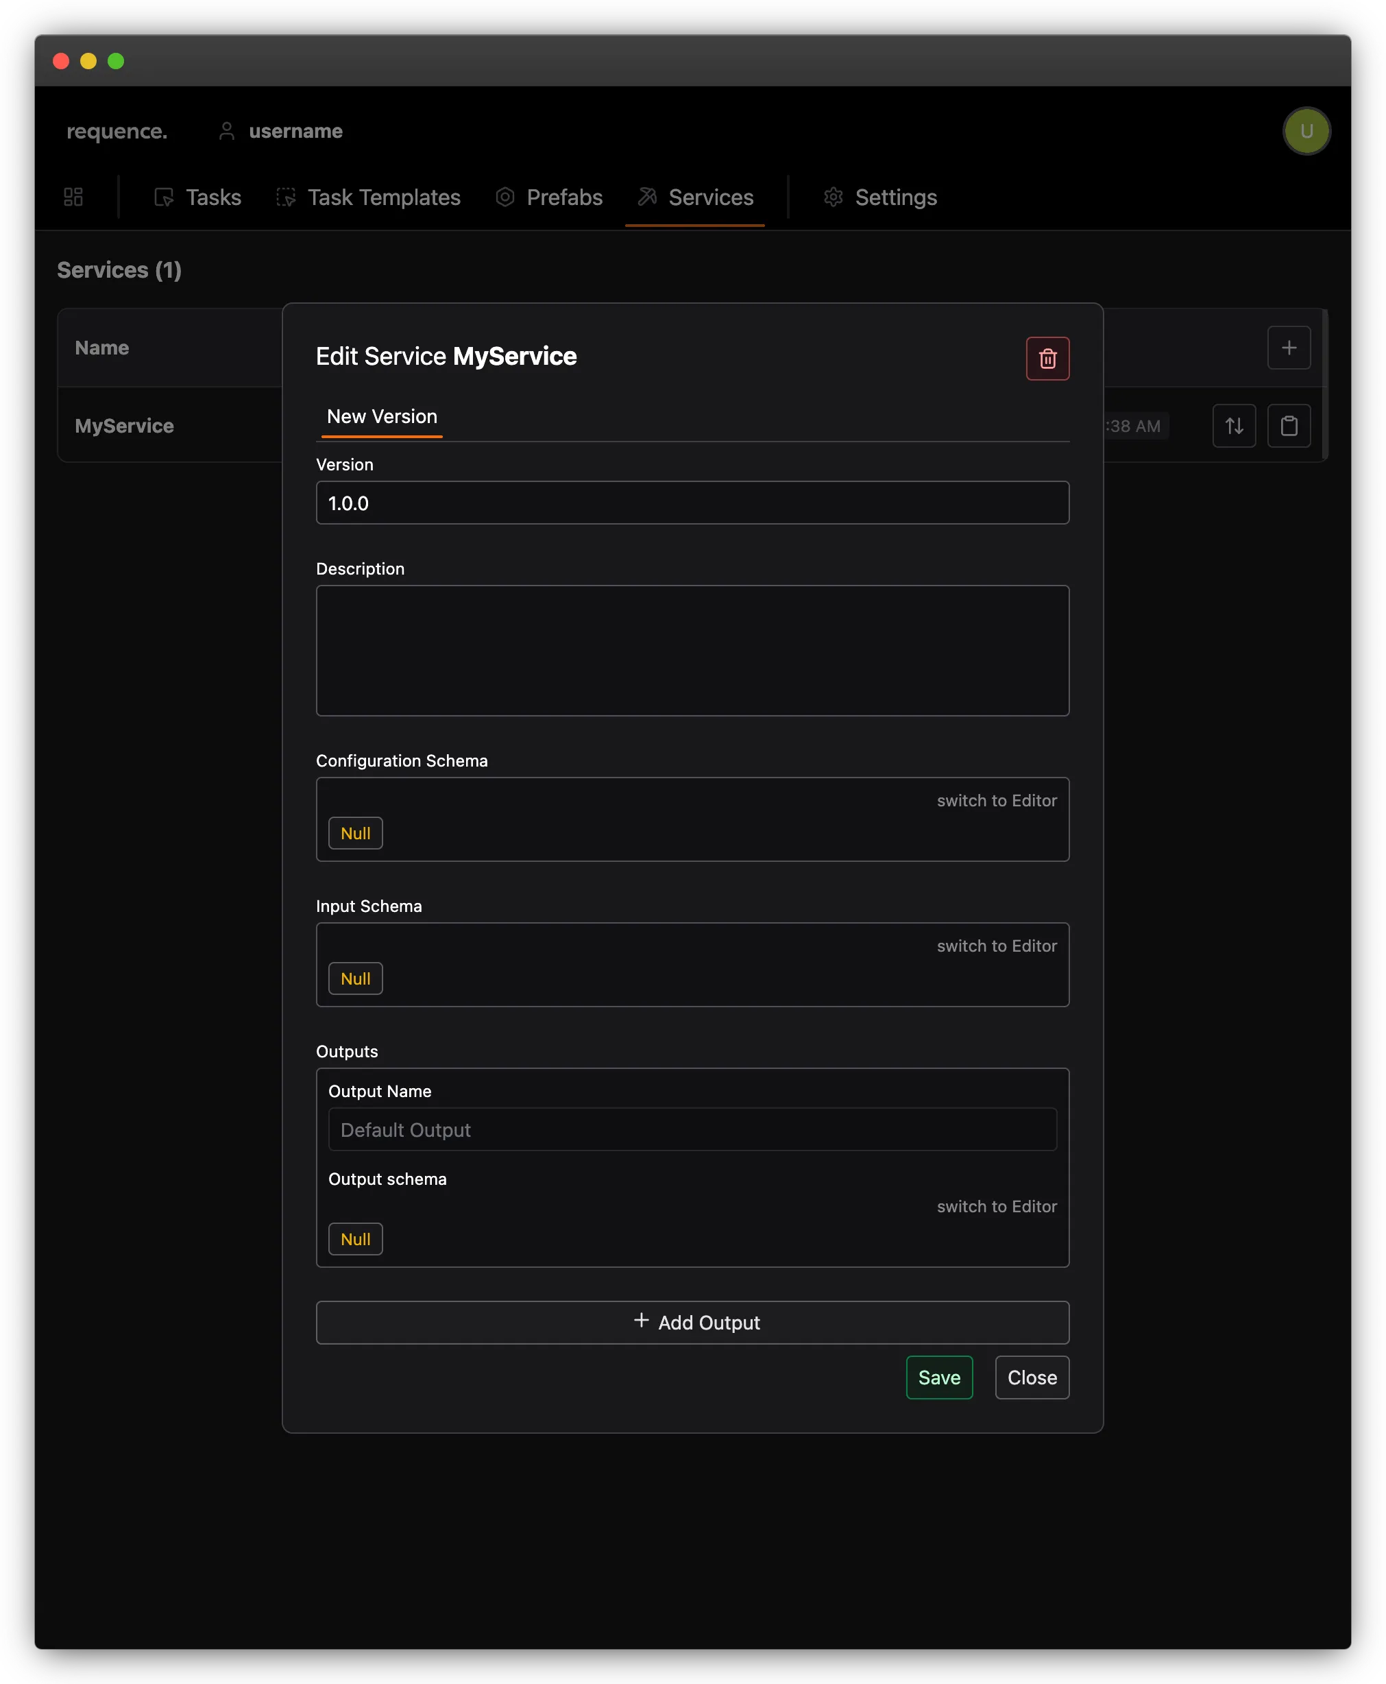Open Settings via the gear icon
Screen dimensions: 1386x1684
(x=834, y=196)
